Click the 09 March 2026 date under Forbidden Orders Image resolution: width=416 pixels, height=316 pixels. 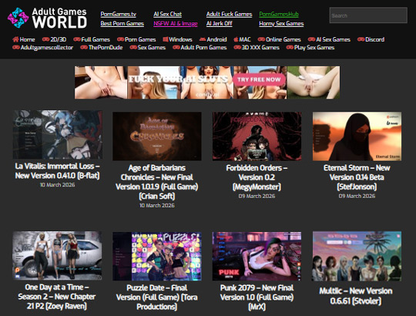click(257, 196)
